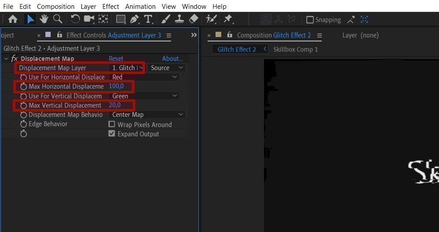
Task: Open the Center Map behavior dropdown
Action: coord(147,115)
